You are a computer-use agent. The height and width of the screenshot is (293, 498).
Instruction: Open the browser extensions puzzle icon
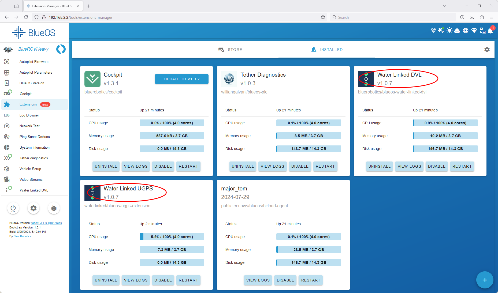[x=482, y=17]
